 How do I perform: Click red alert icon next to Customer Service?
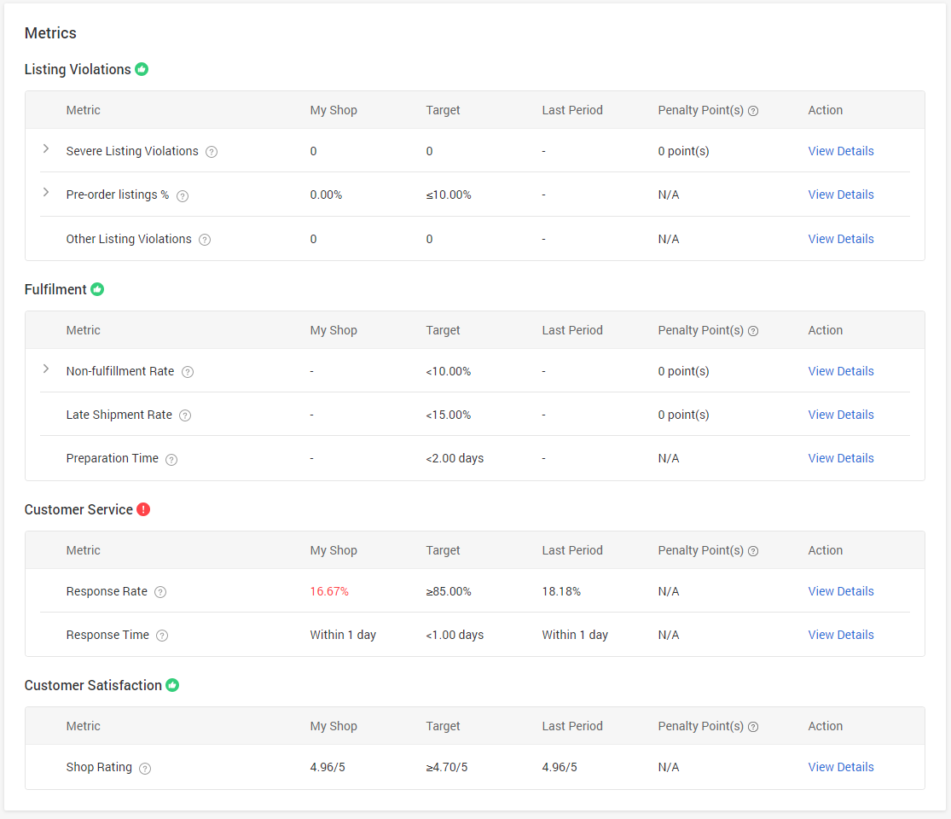point(143,509)
